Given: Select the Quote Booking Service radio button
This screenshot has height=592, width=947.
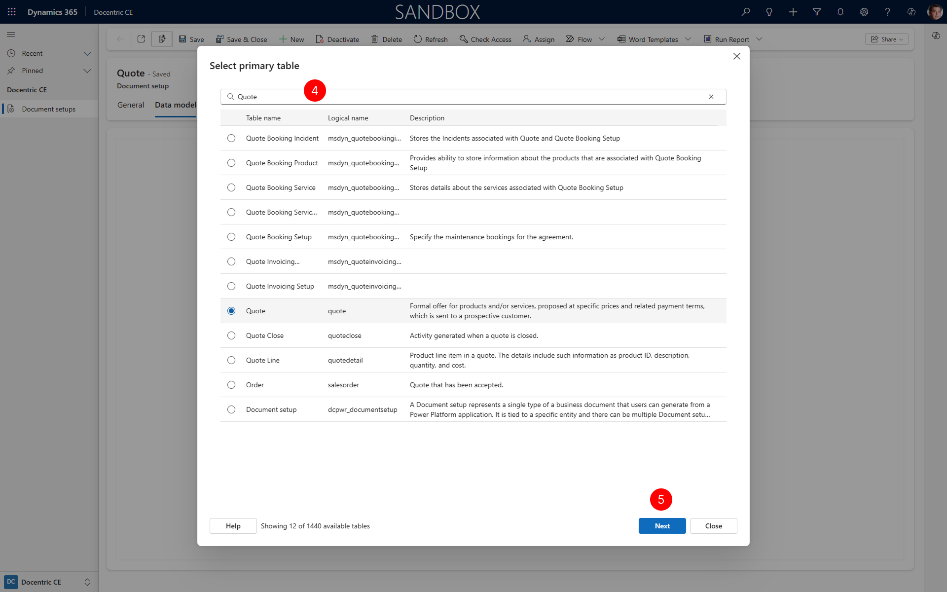Looking at the screenshot, I should click(231, 187).
